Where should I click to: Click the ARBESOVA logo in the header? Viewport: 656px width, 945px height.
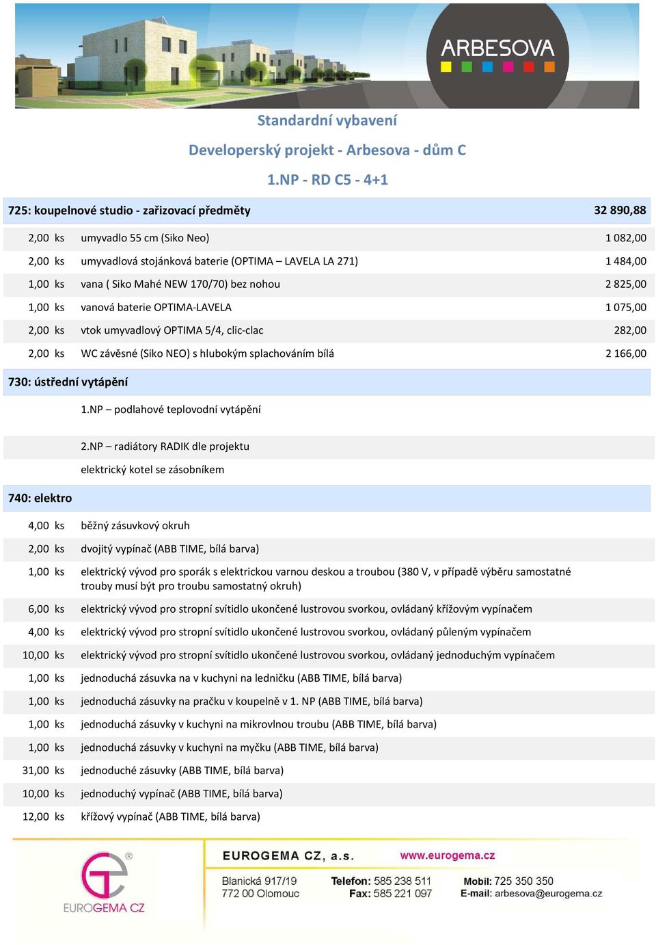(497, 55)
